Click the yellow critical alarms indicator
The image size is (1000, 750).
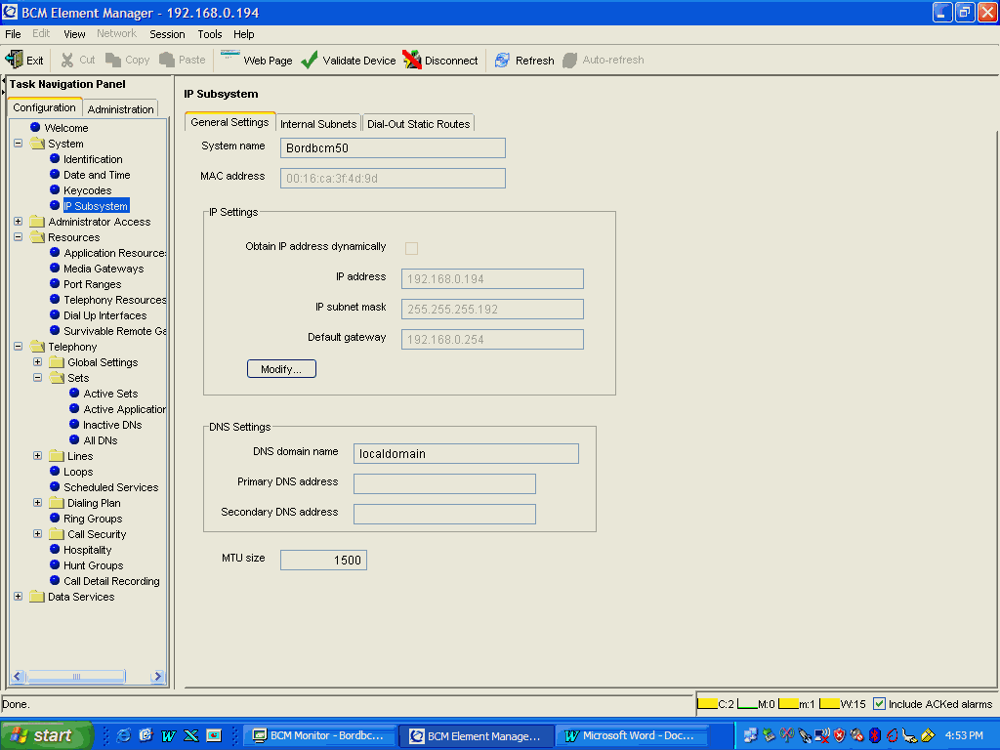coord(707,703)
